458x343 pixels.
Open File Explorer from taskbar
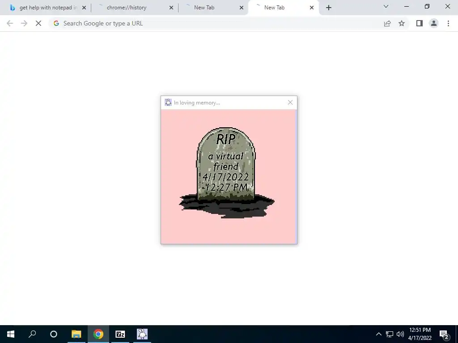pyautogui.click(x=76, y=334)
